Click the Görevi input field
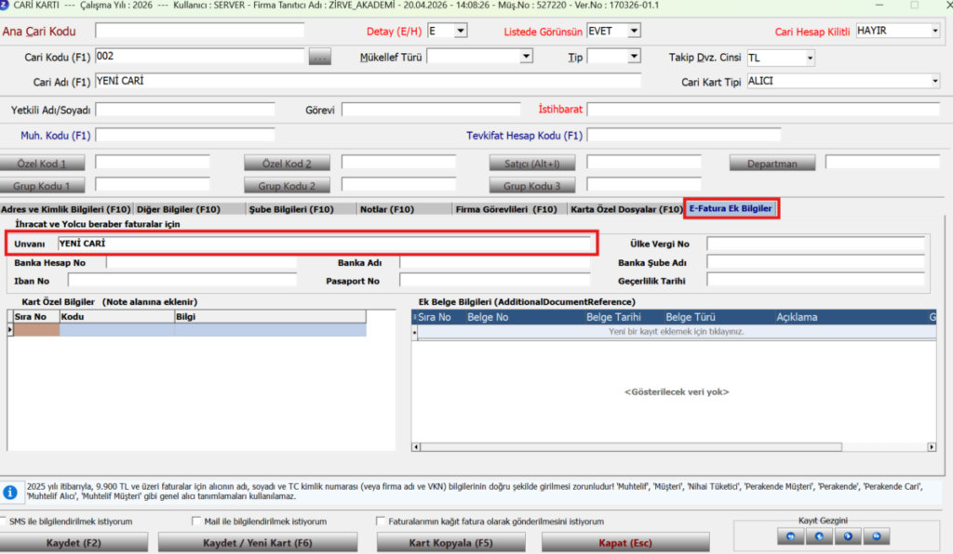Viewport: 953px width, 554px height. (431, 110)
